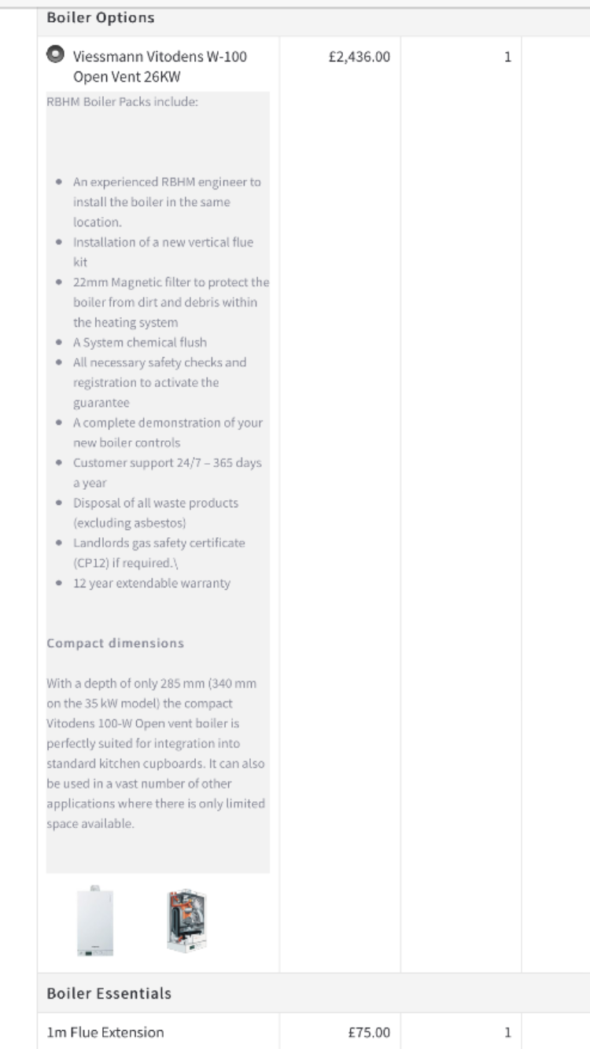
Task: Click the Viessmann boiler quantity value
Action: coord(507,57)
